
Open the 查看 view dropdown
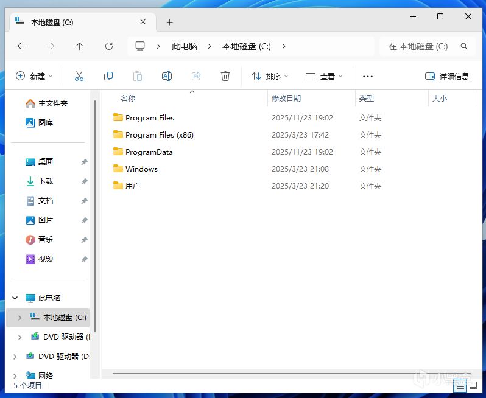click(x=324, y=76)
